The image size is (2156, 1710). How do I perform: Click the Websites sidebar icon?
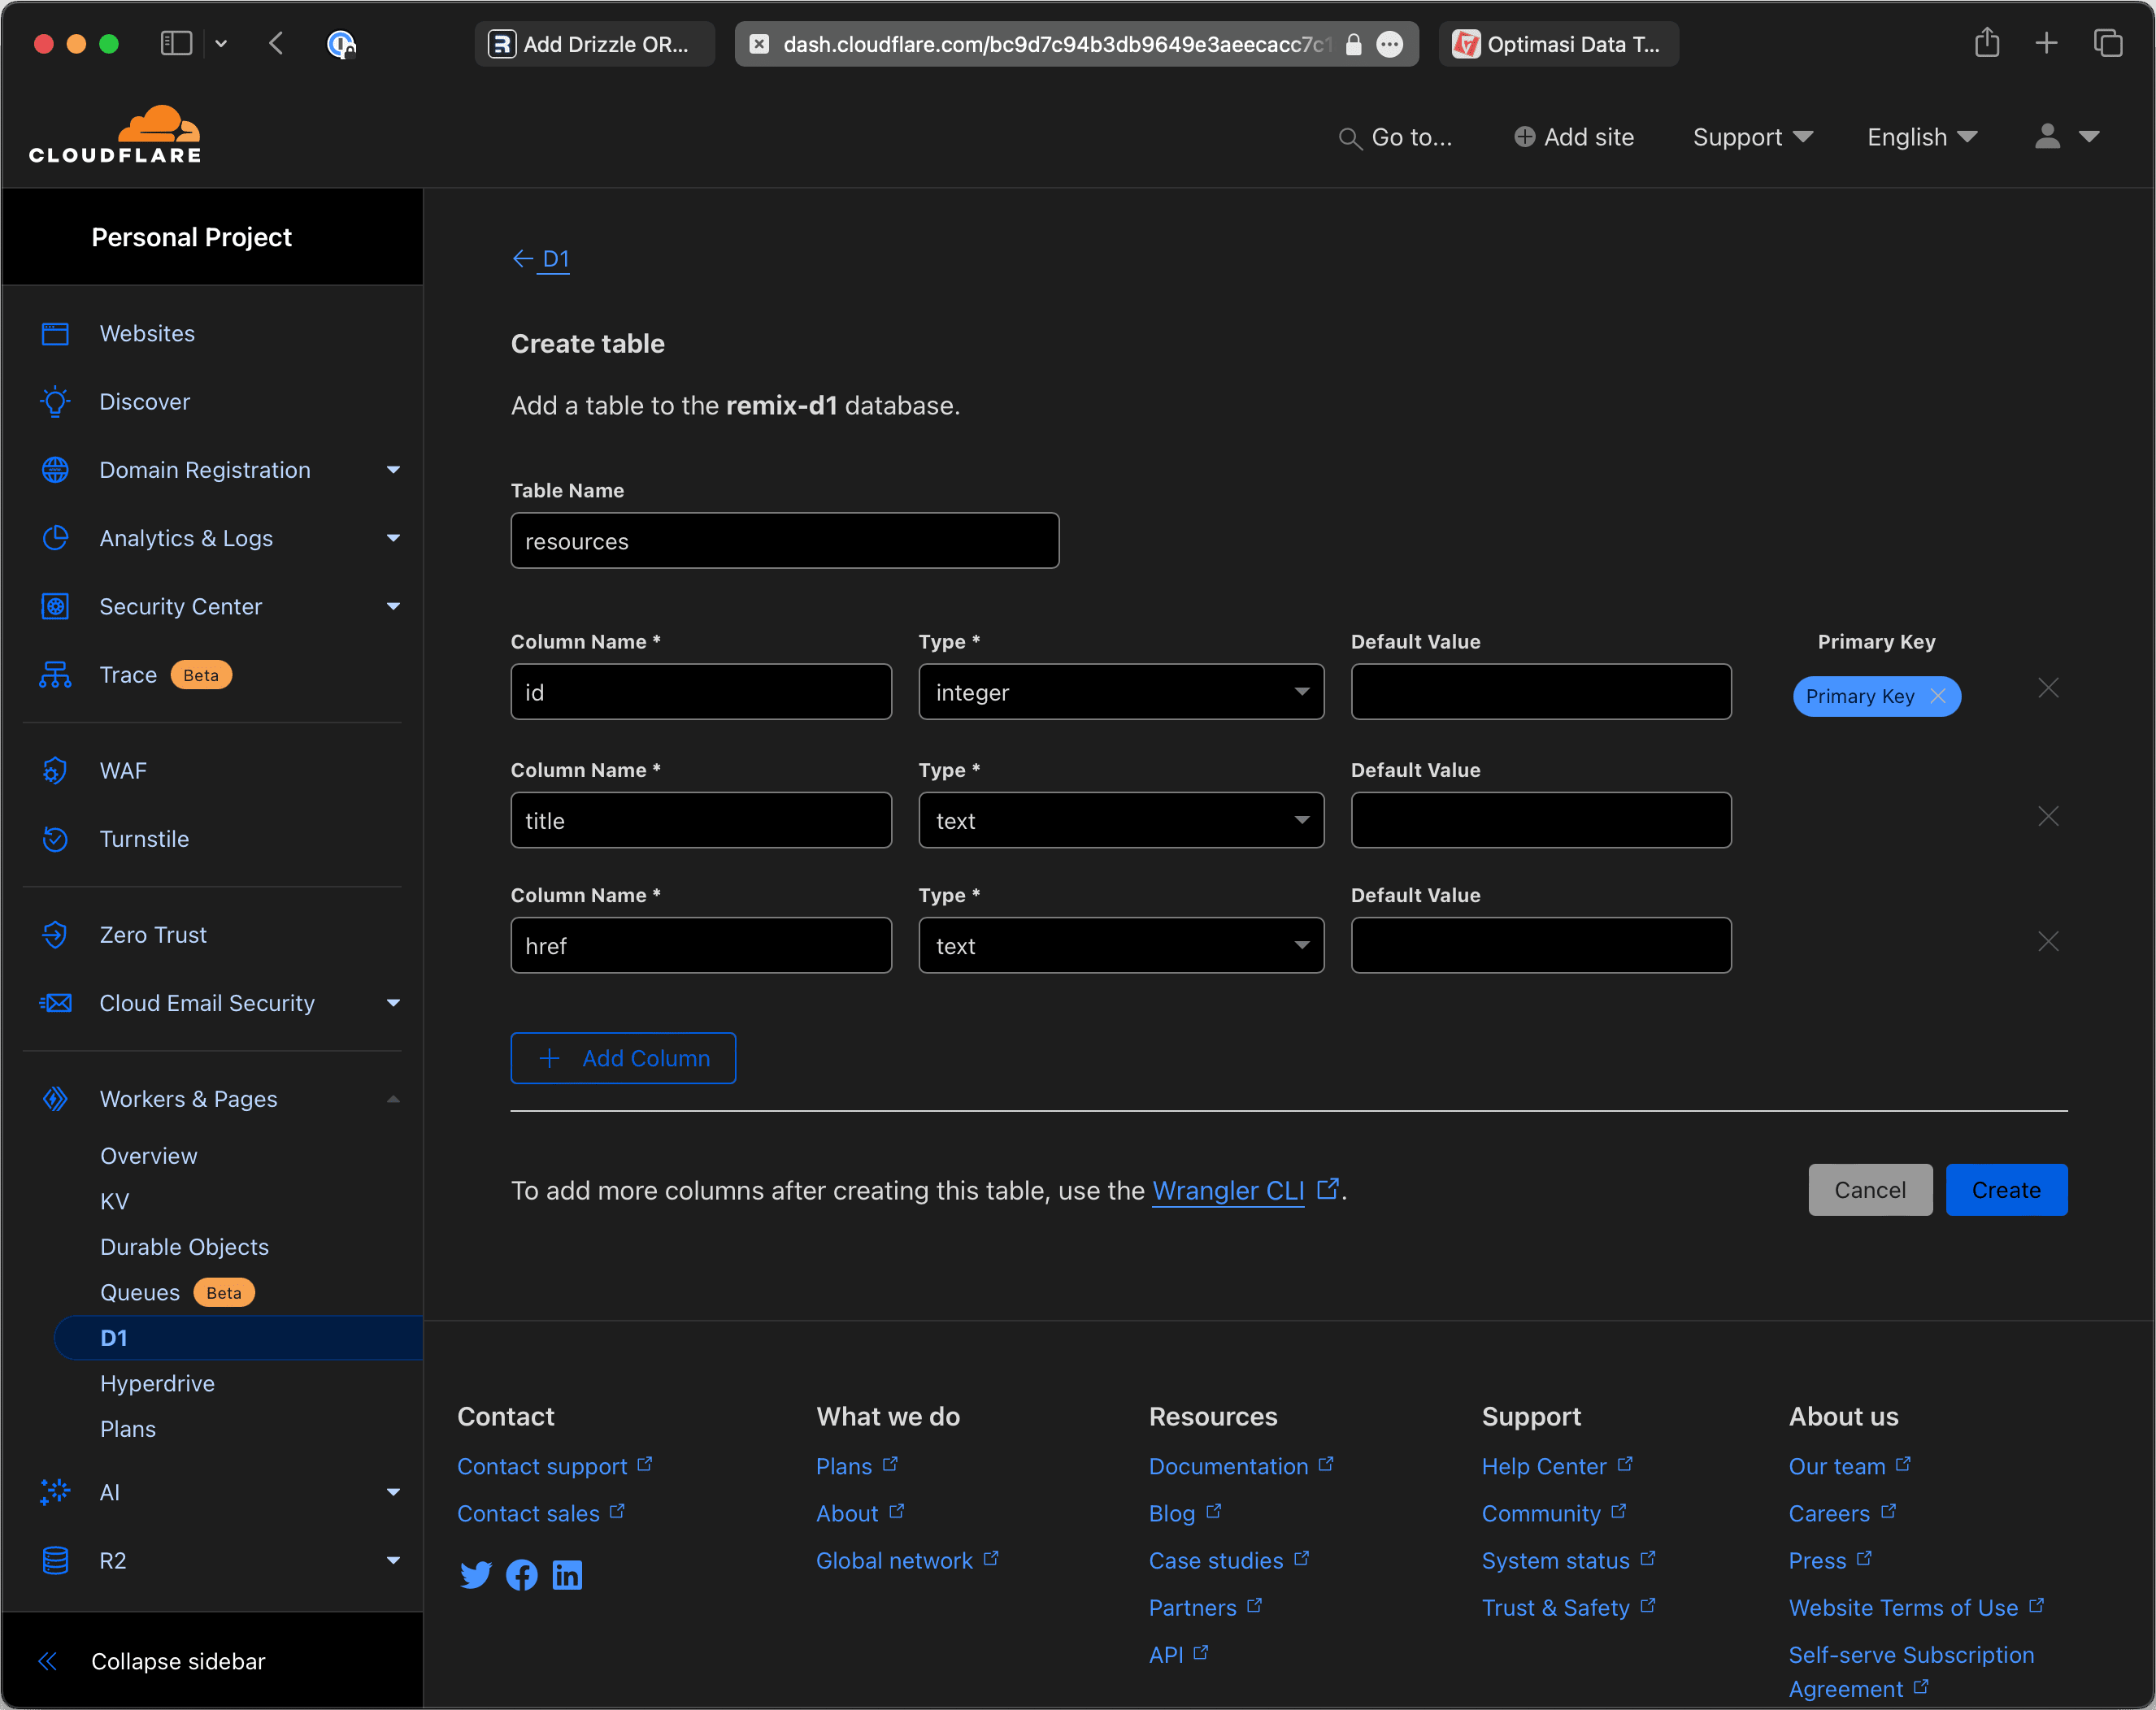58,332
